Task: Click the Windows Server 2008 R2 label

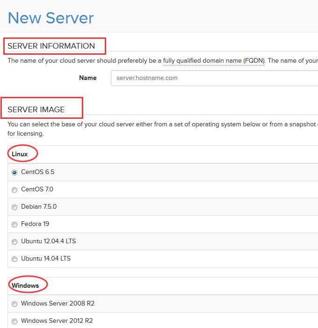Action: 58,303
